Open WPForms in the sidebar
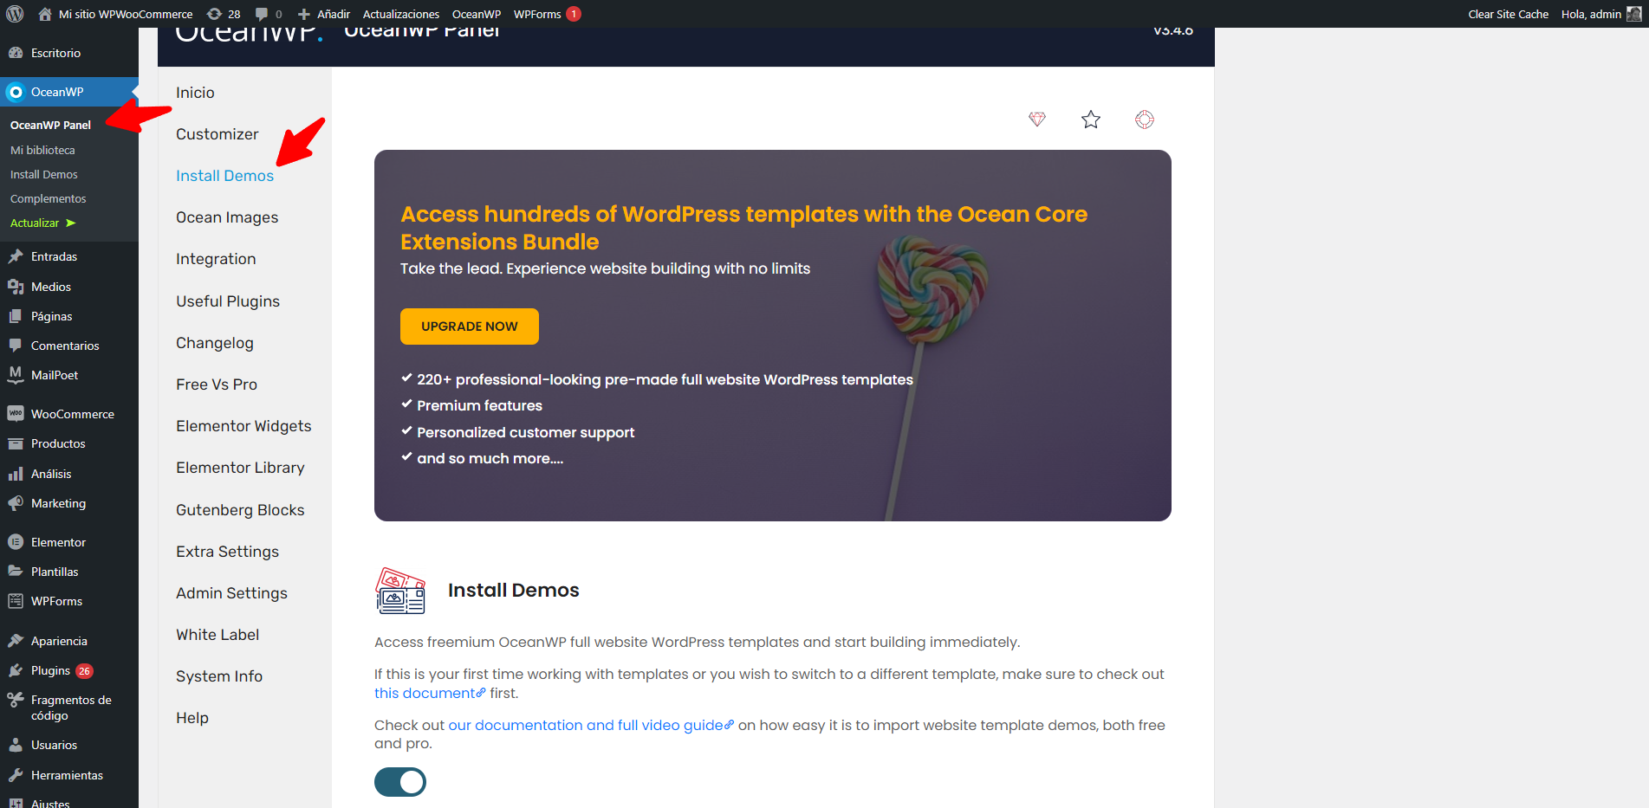This screenshot has width=1649, height=808. click(x=56, y=601)
